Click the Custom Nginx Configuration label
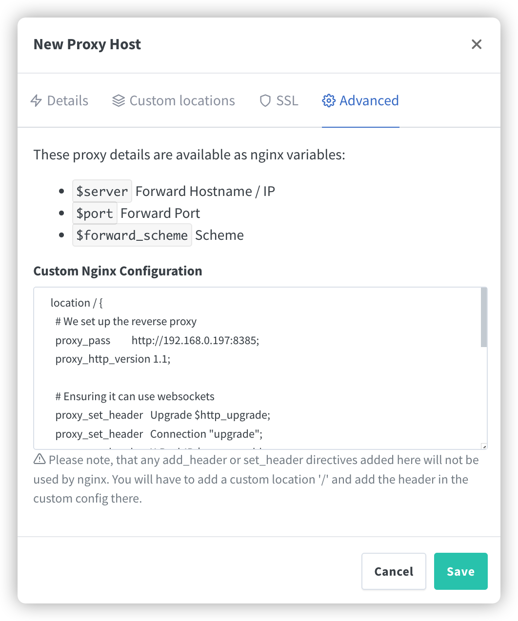 pyautogui.click(x=118, y=271)
